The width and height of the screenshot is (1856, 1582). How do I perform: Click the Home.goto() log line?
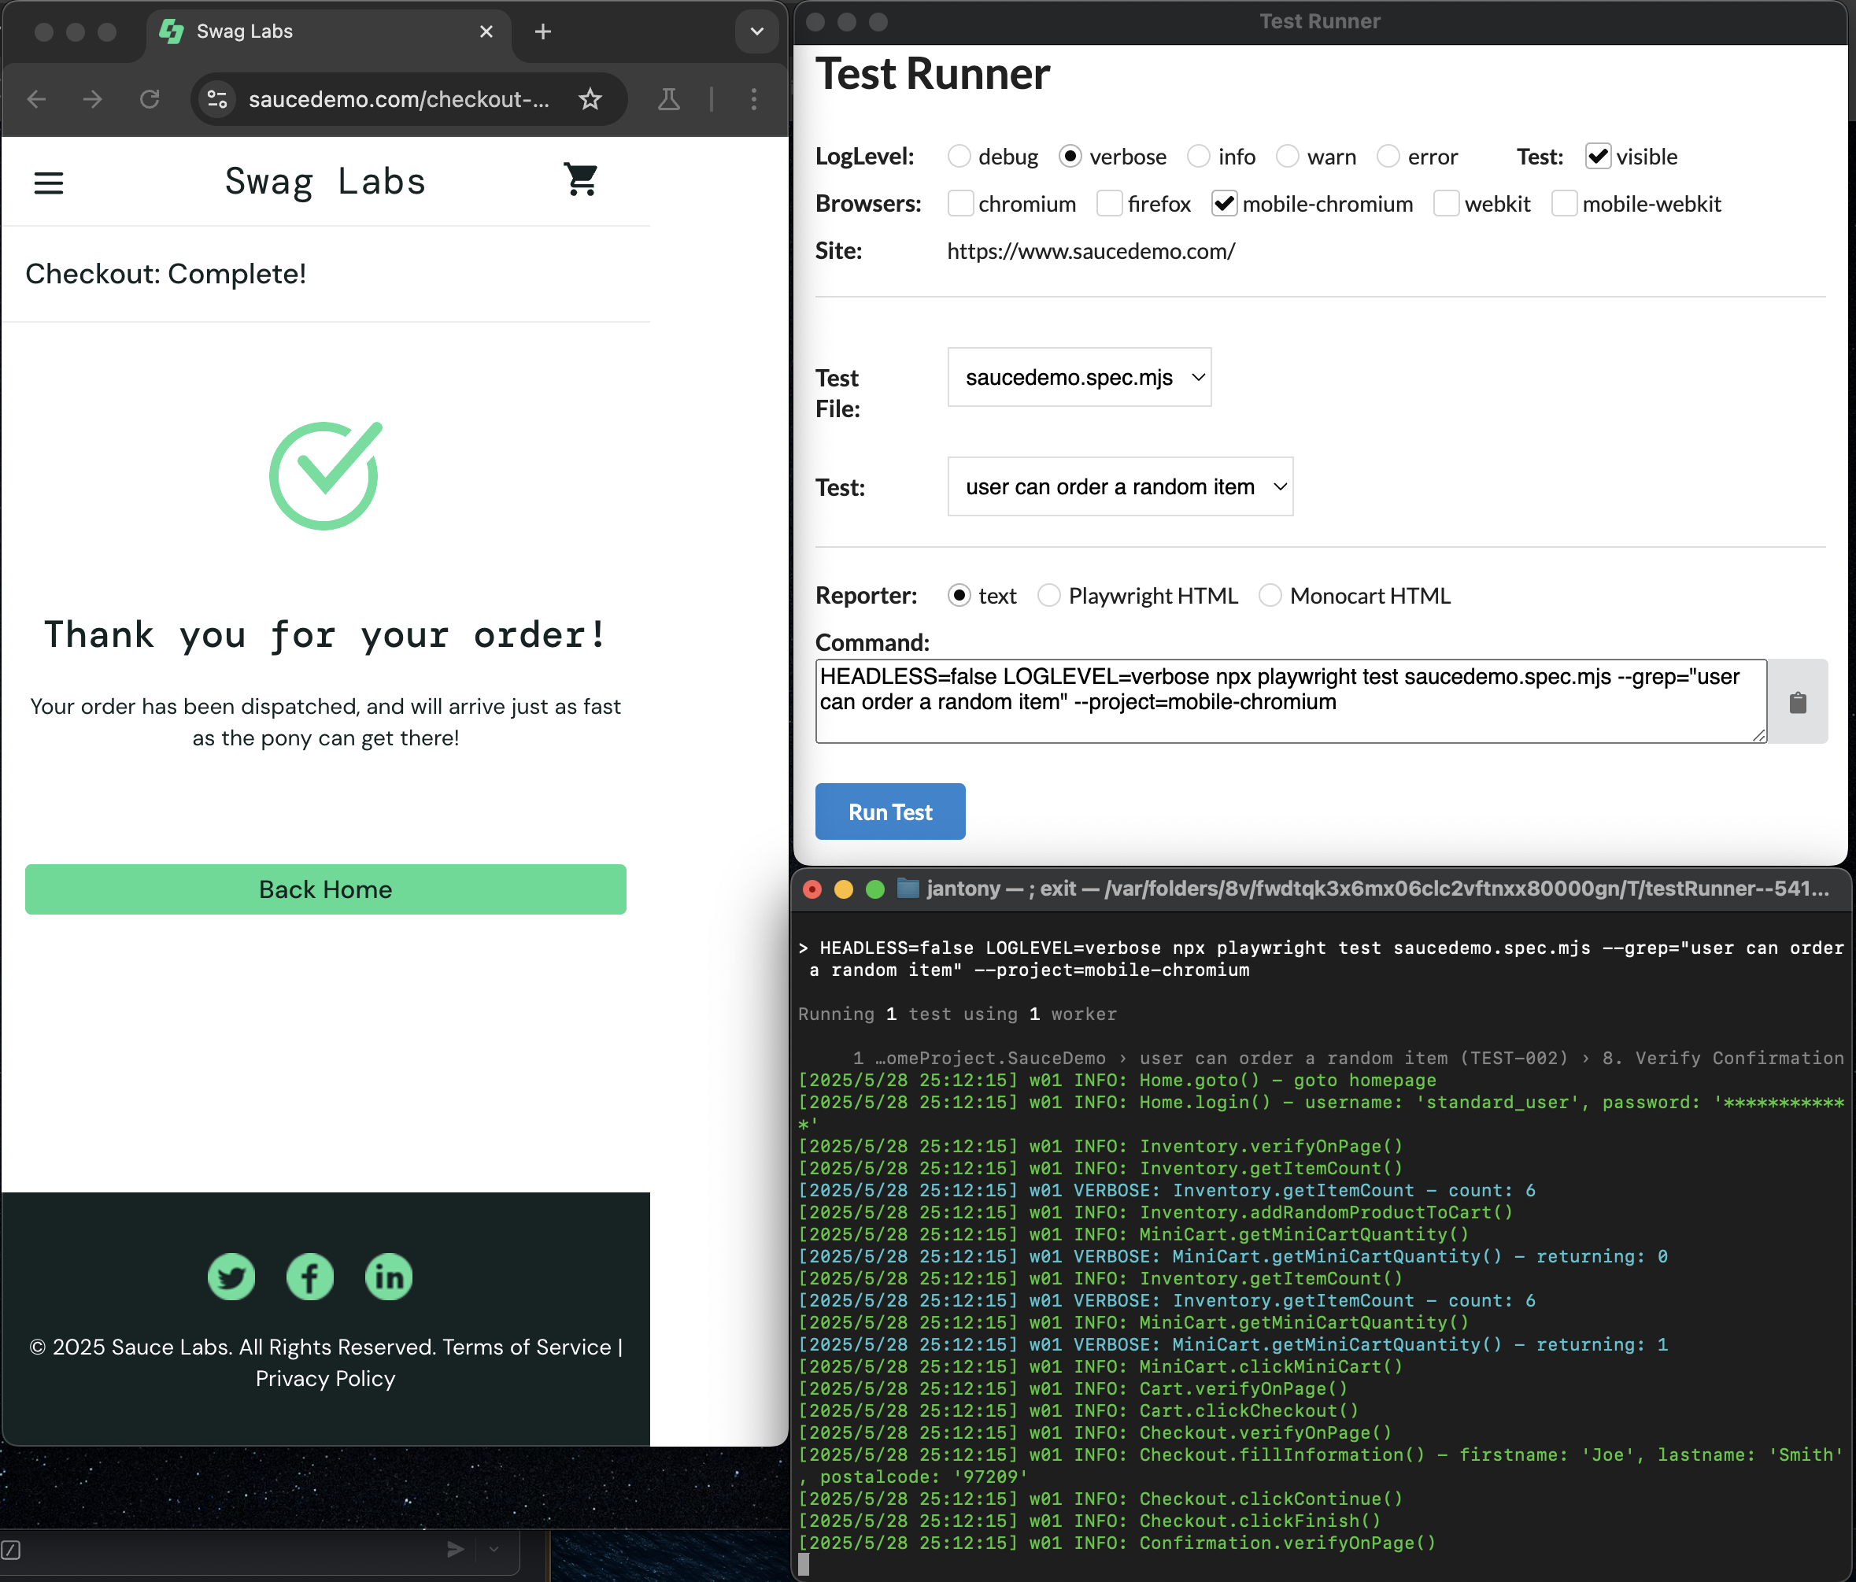1117,1081
